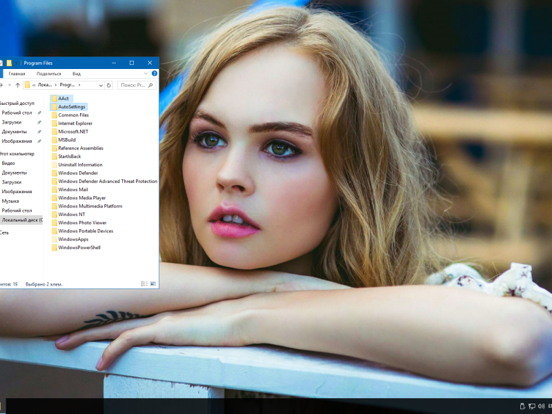Select Сеть in the navigation pane
The image size is (552, 414).
tap(4, 233)
